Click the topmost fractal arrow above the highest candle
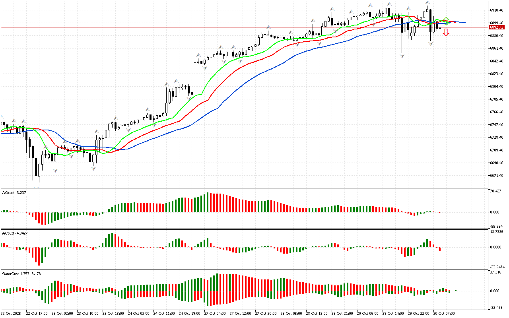The image size is (509, 318). tap(427, 2)
